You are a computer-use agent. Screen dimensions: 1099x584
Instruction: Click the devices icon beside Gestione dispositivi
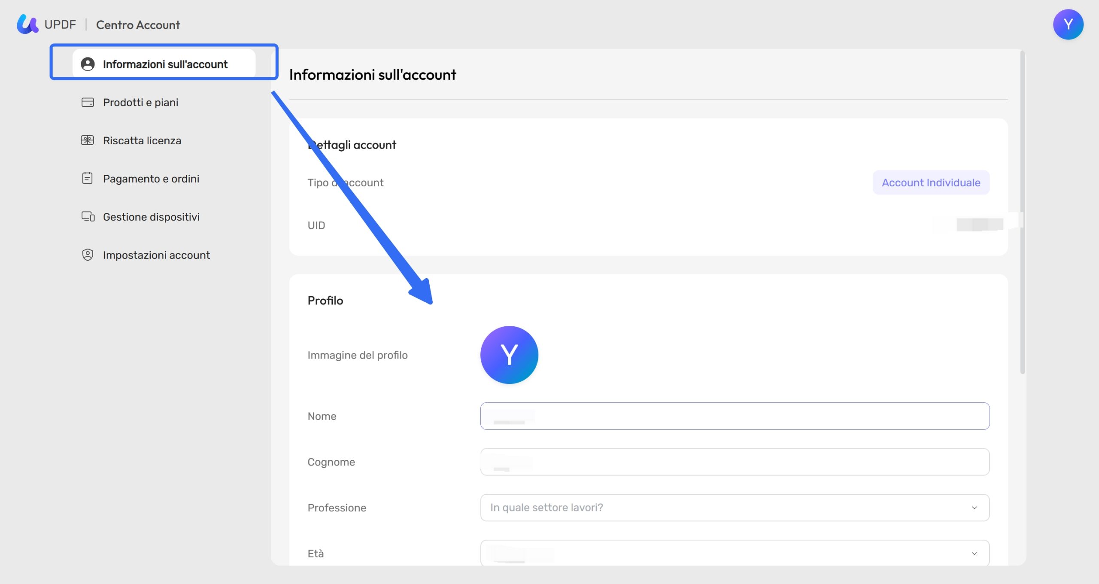(88, 216)
